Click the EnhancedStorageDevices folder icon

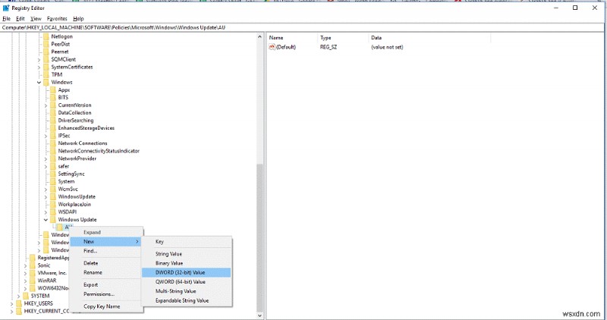point(53,128)
